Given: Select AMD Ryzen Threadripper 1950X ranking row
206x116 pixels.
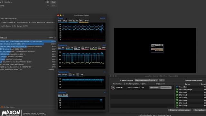Looking at the screenshot, I should pyautogui.click(x=28, y=46).
